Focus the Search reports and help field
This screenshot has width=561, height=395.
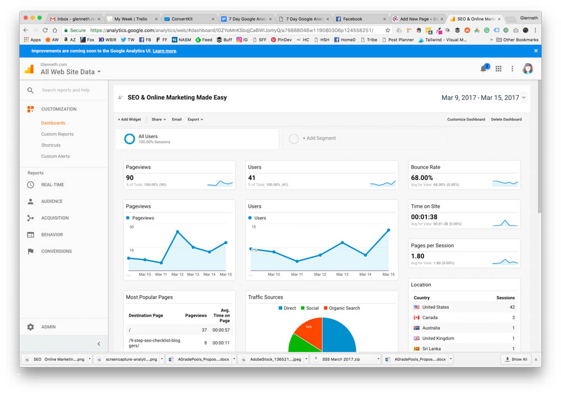[66, 90]
